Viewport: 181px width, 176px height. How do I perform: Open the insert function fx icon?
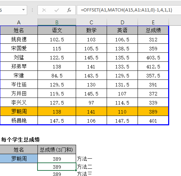(x=69, y=10)
